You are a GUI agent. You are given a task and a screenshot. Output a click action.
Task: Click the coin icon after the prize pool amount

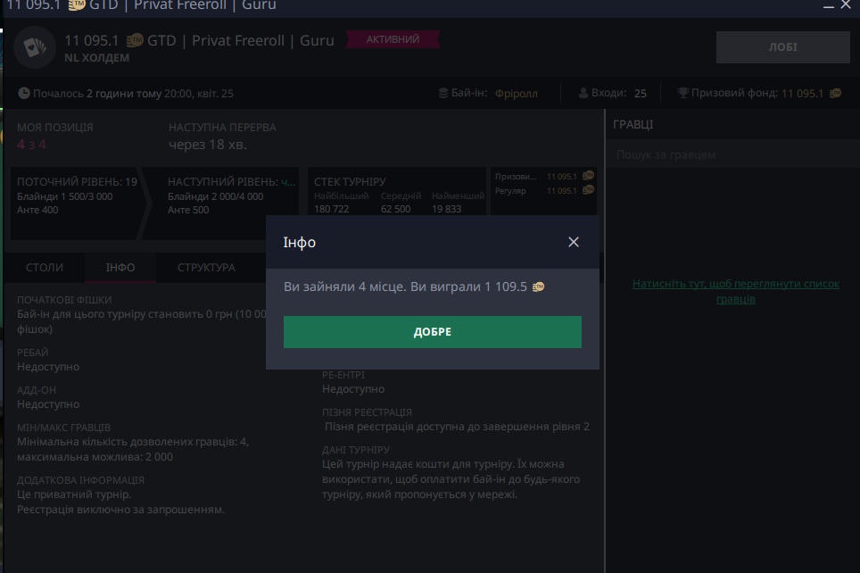pyautogui.click(x=835, y=93)
